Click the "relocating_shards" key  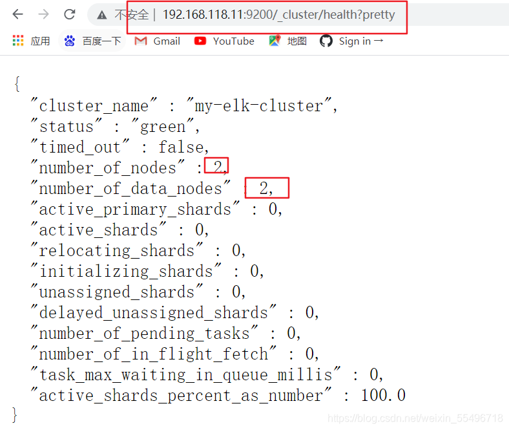116,250
